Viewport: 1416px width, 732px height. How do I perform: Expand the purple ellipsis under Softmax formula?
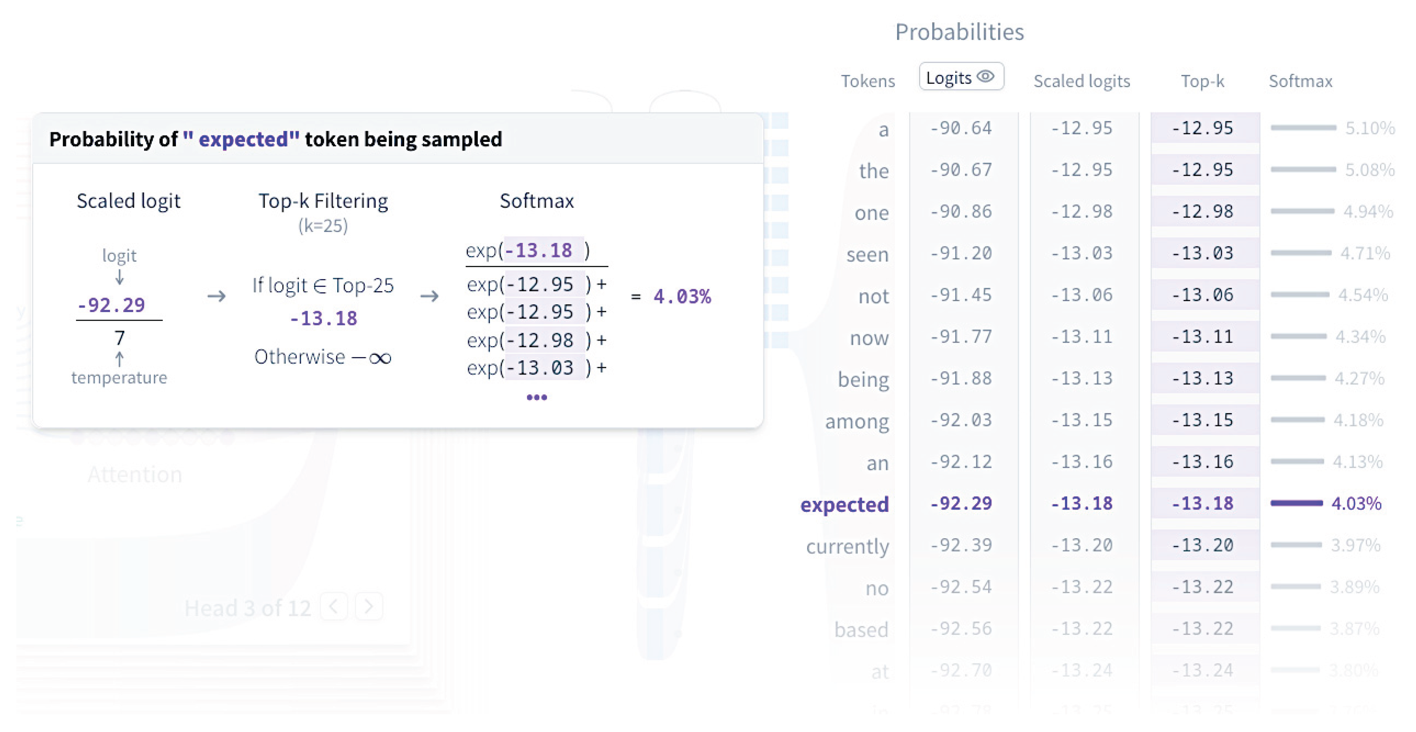[537, 397]
